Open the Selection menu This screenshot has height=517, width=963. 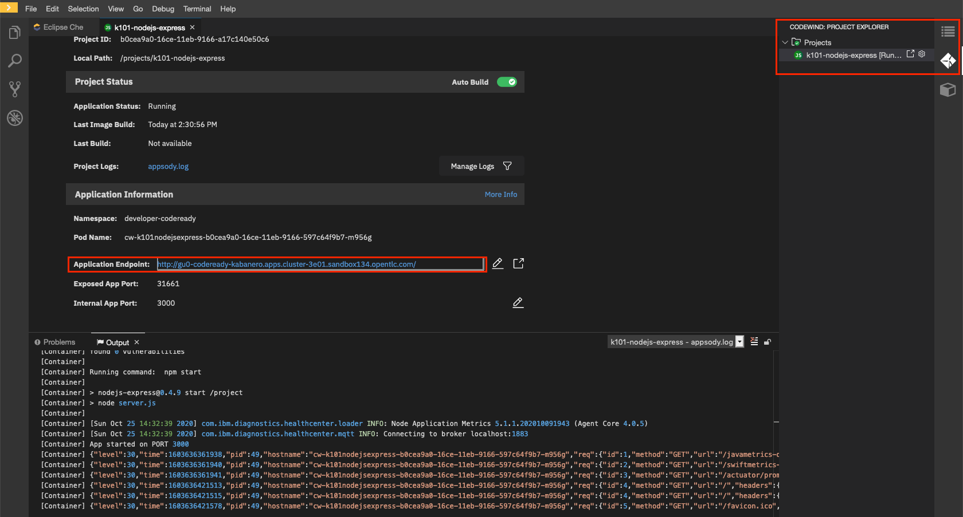coord(83,9)
